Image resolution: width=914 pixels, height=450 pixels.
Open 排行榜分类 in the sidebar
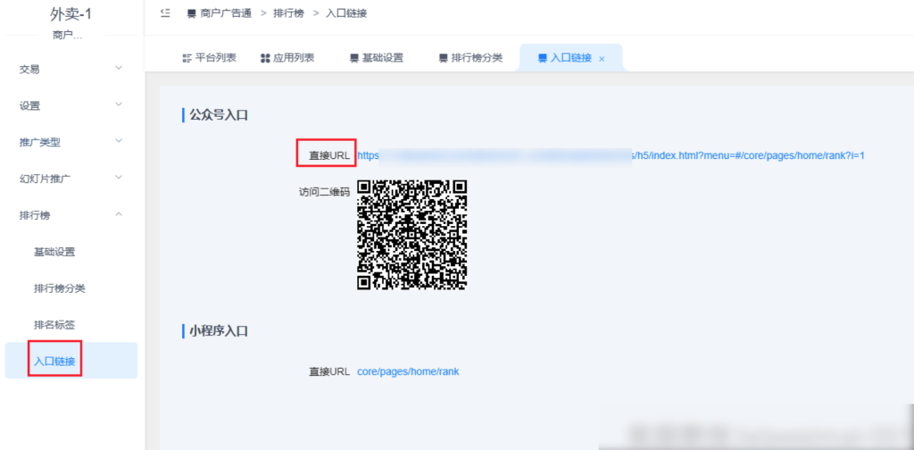click(59, 288)
